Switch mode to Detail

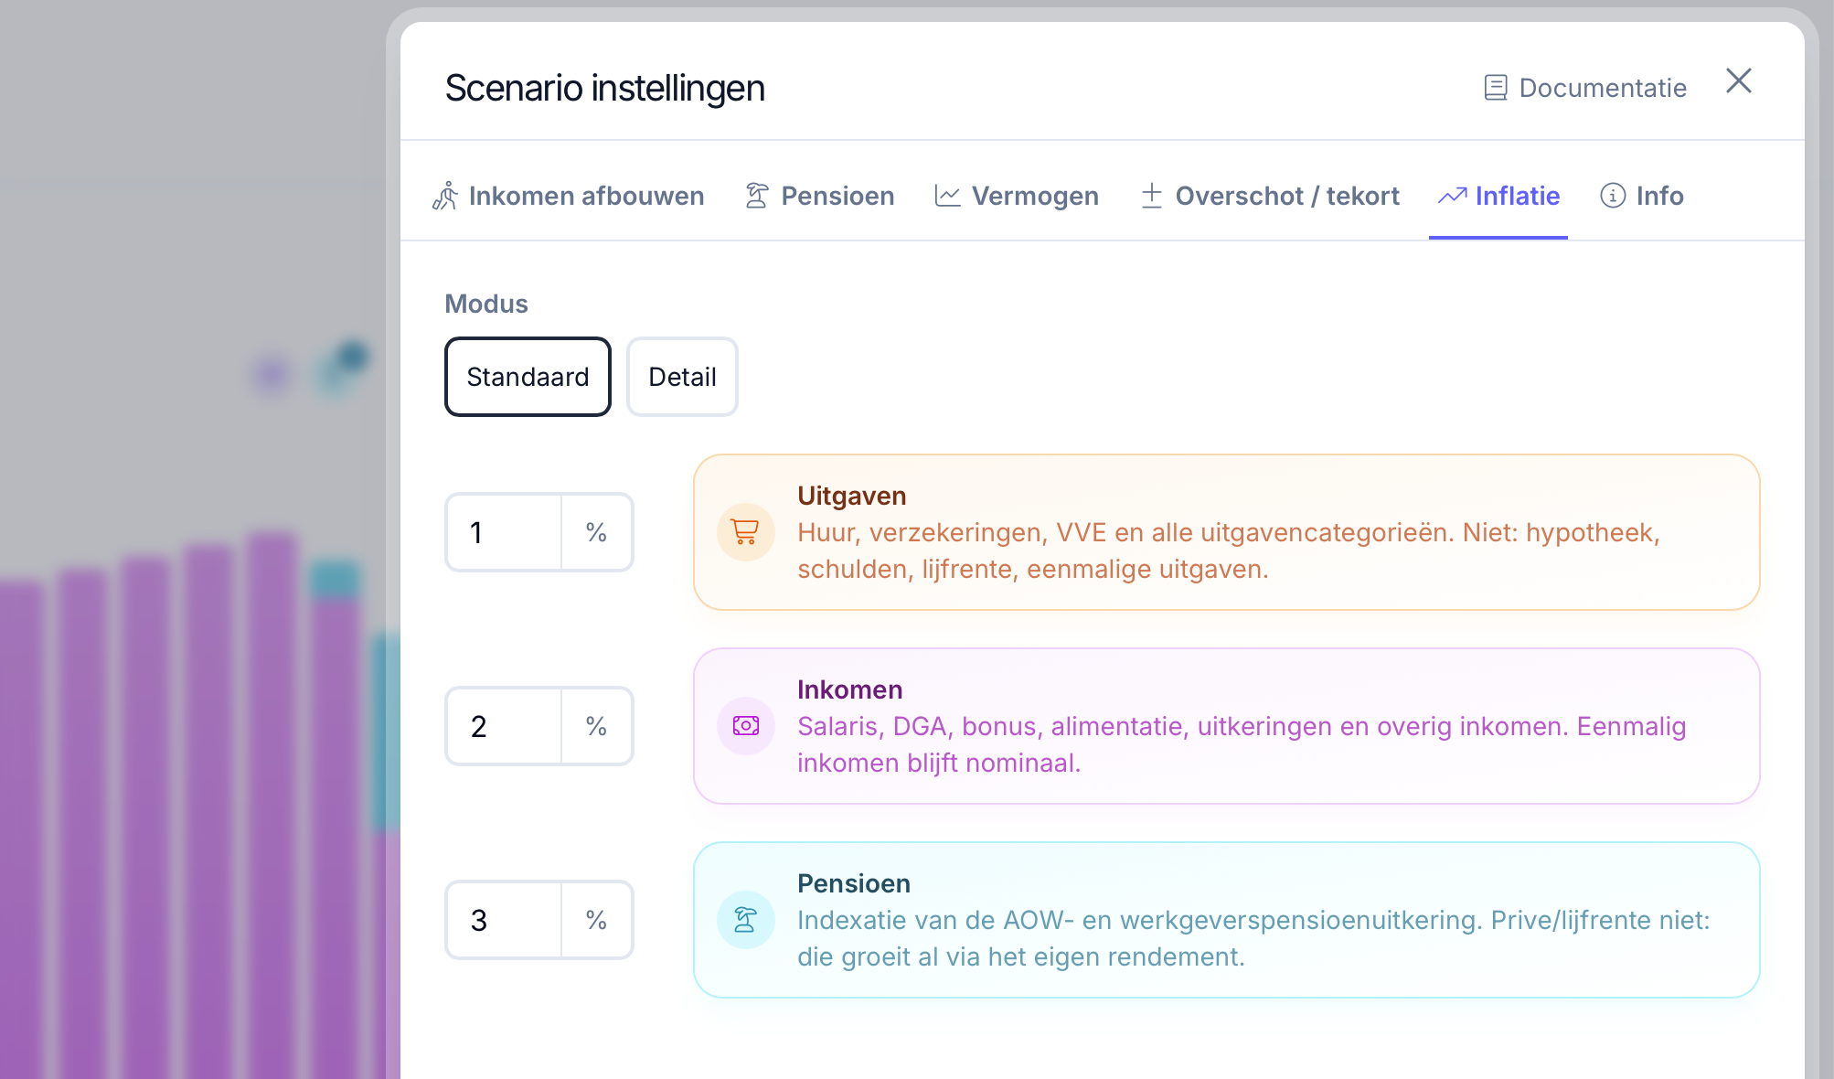(682, 377)
